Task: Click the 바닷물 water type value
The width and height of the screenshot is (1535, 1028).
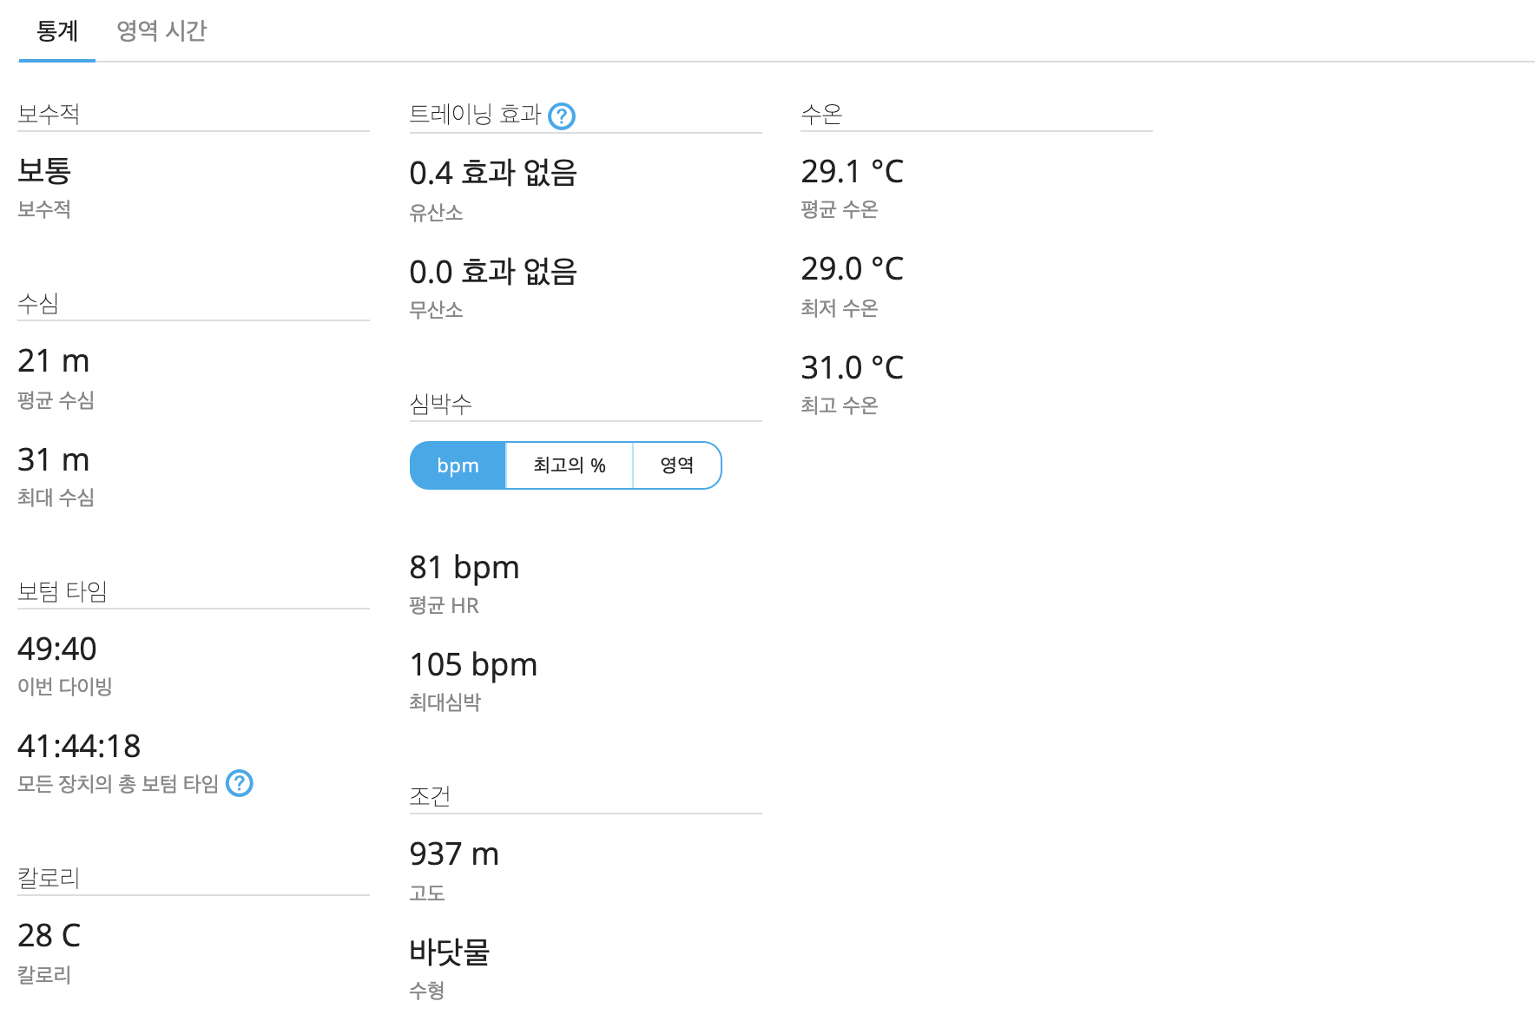Action: point(450,952)
